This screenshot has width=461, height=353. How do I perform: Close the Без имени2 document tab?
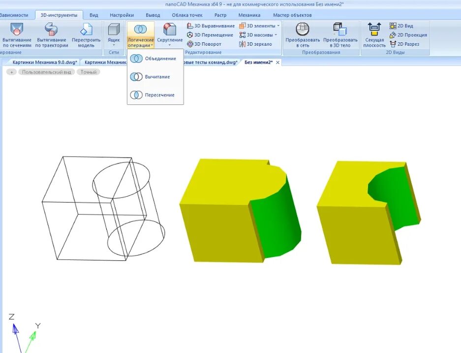pyautogui.click(x=277, y=63)
